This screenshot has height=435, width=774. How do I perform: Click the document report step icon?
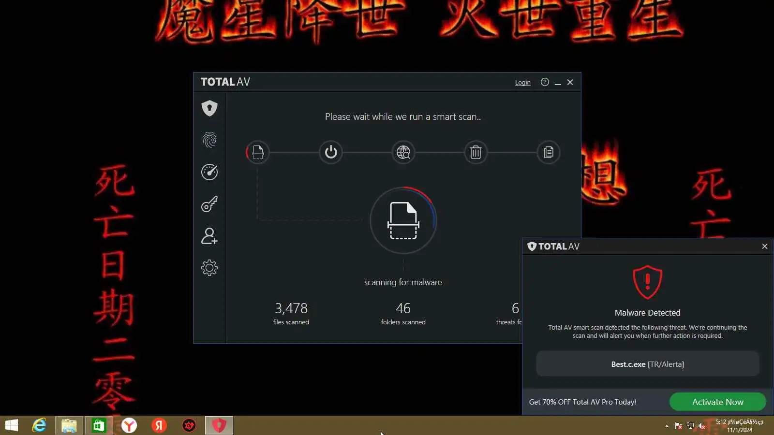(549, 152)
